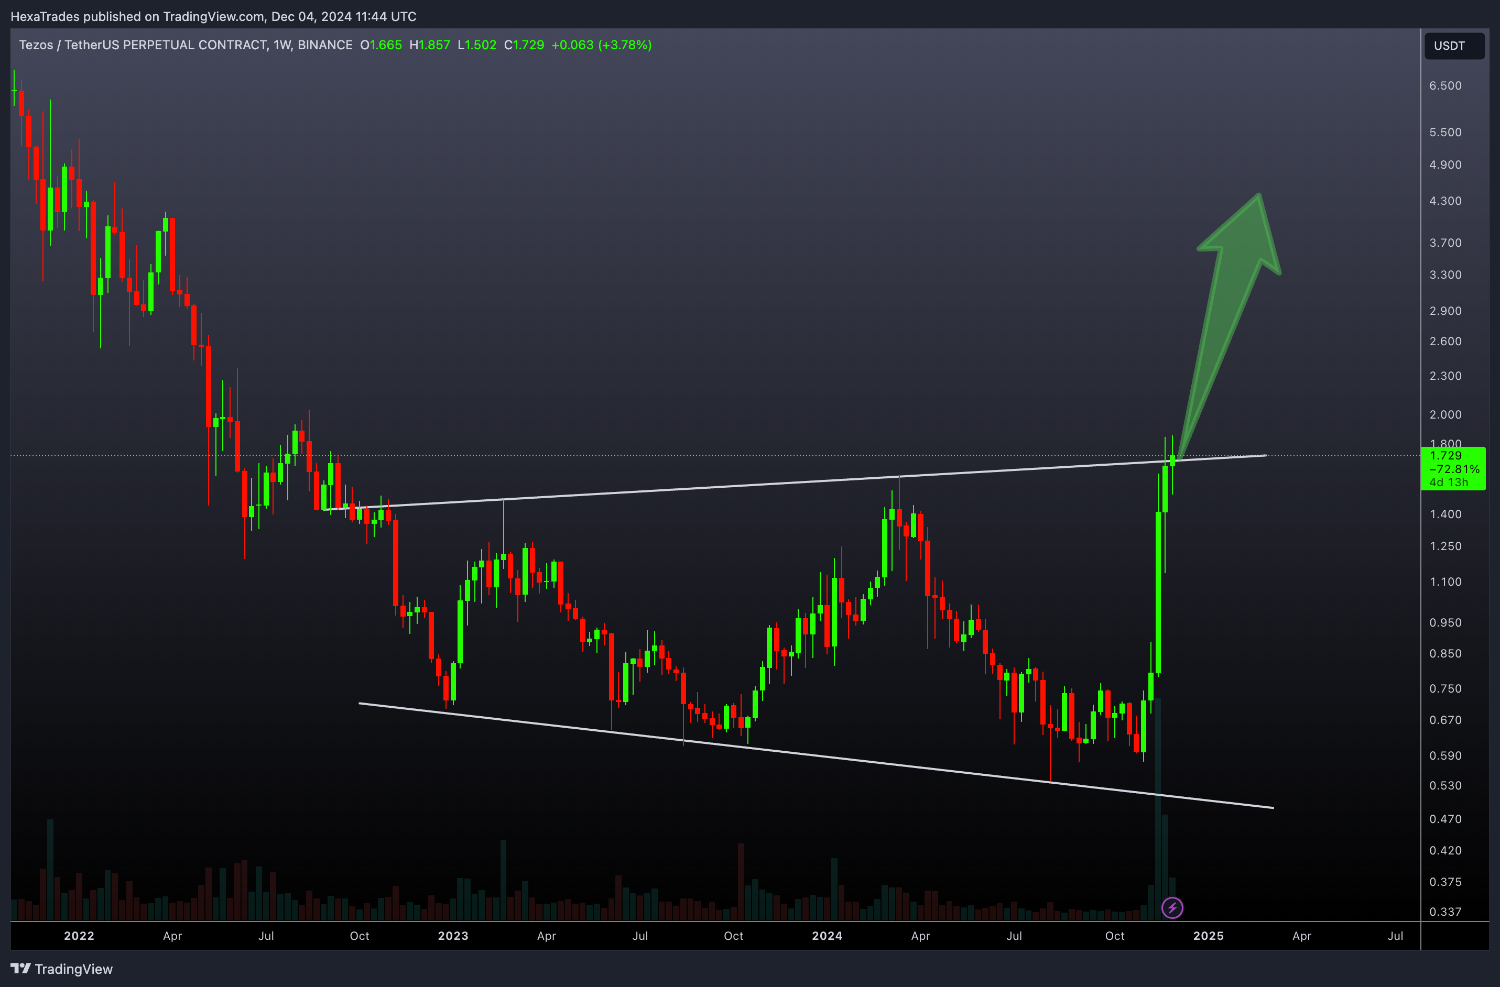Click the 2025 year label on time axis
Image resolution: width=1500 pixels, height=987 pixels.
(1208, 936)
